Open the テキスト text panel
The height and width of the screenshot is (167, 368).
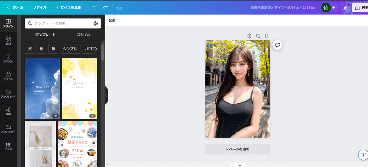click(x=8, y=58)
